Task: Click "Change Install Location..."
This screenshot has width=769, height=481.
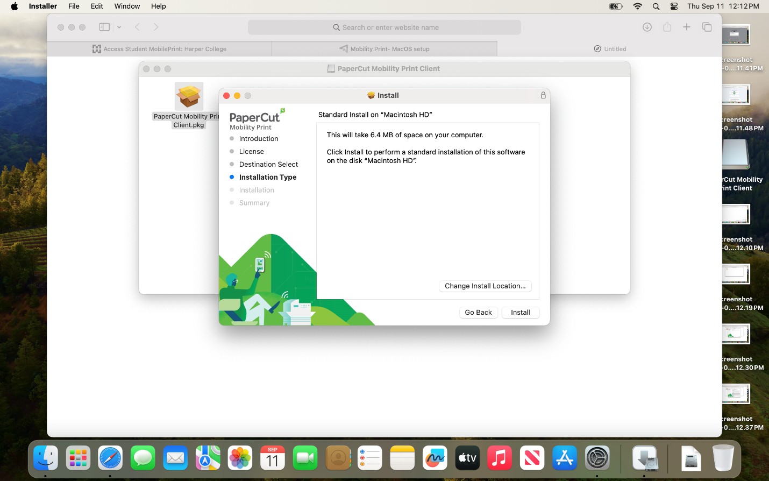Action: click(485, 286)
